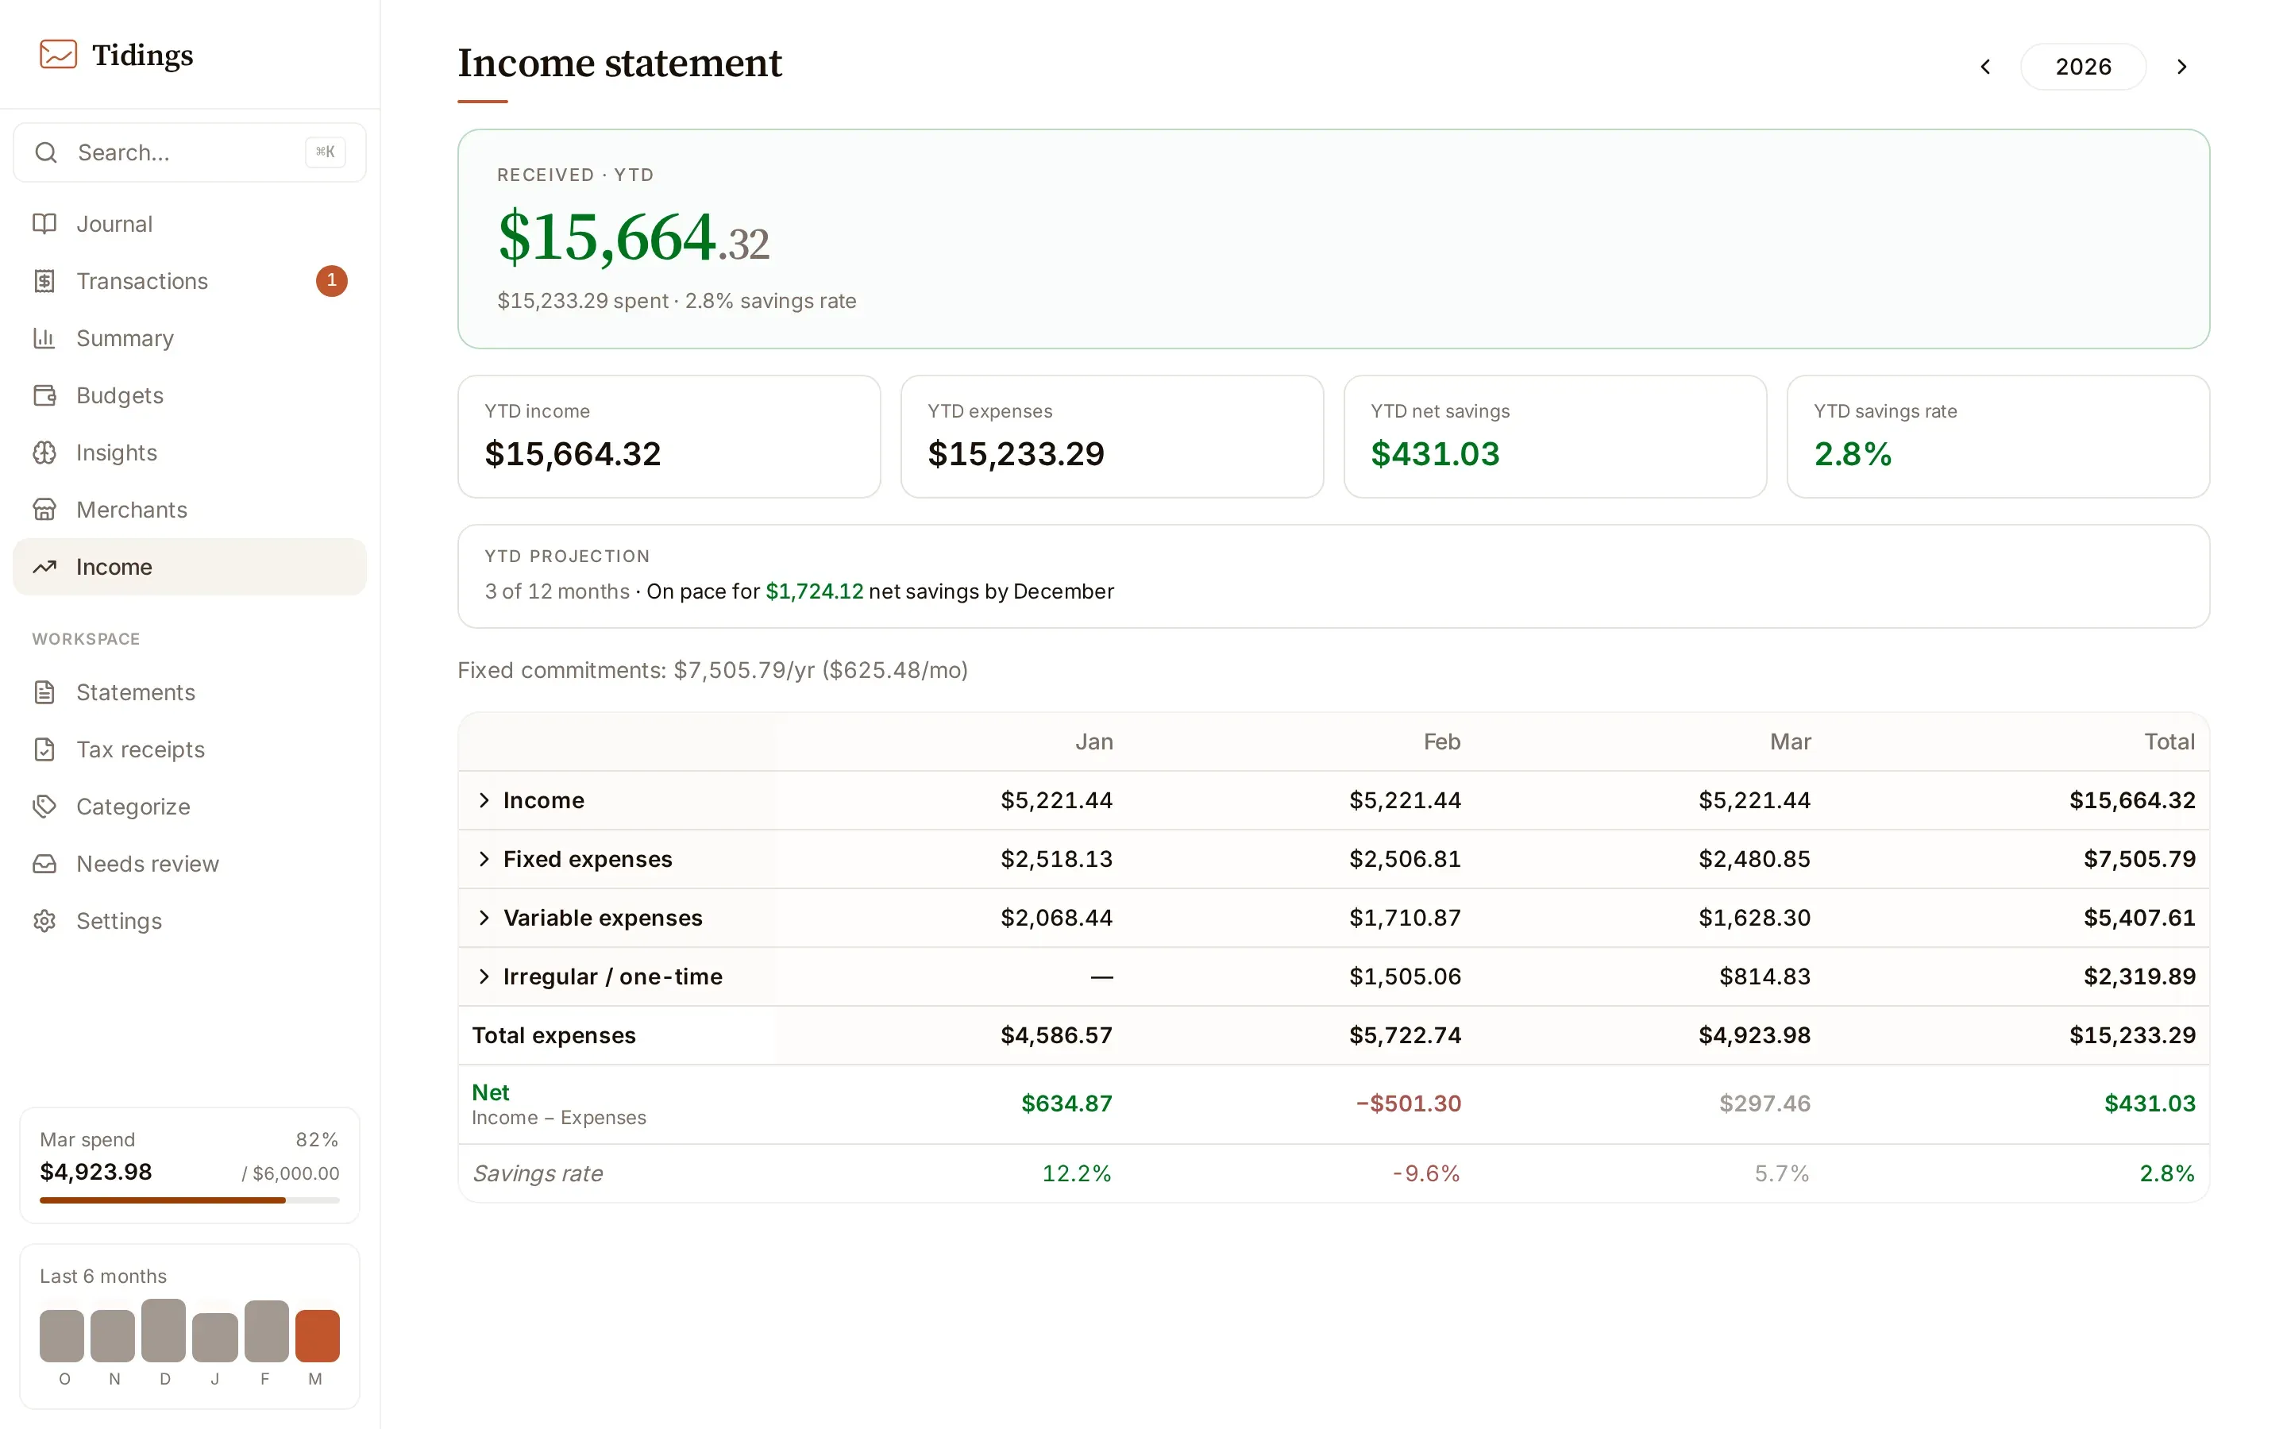Open Categorize in workspace
2287x1429 pixels.
189,807
